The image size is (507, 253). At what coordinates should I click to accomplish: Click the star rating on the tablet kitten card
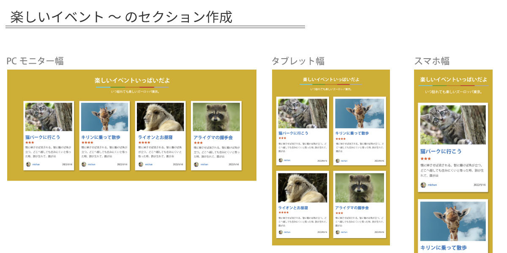click(x=282, y=138)
